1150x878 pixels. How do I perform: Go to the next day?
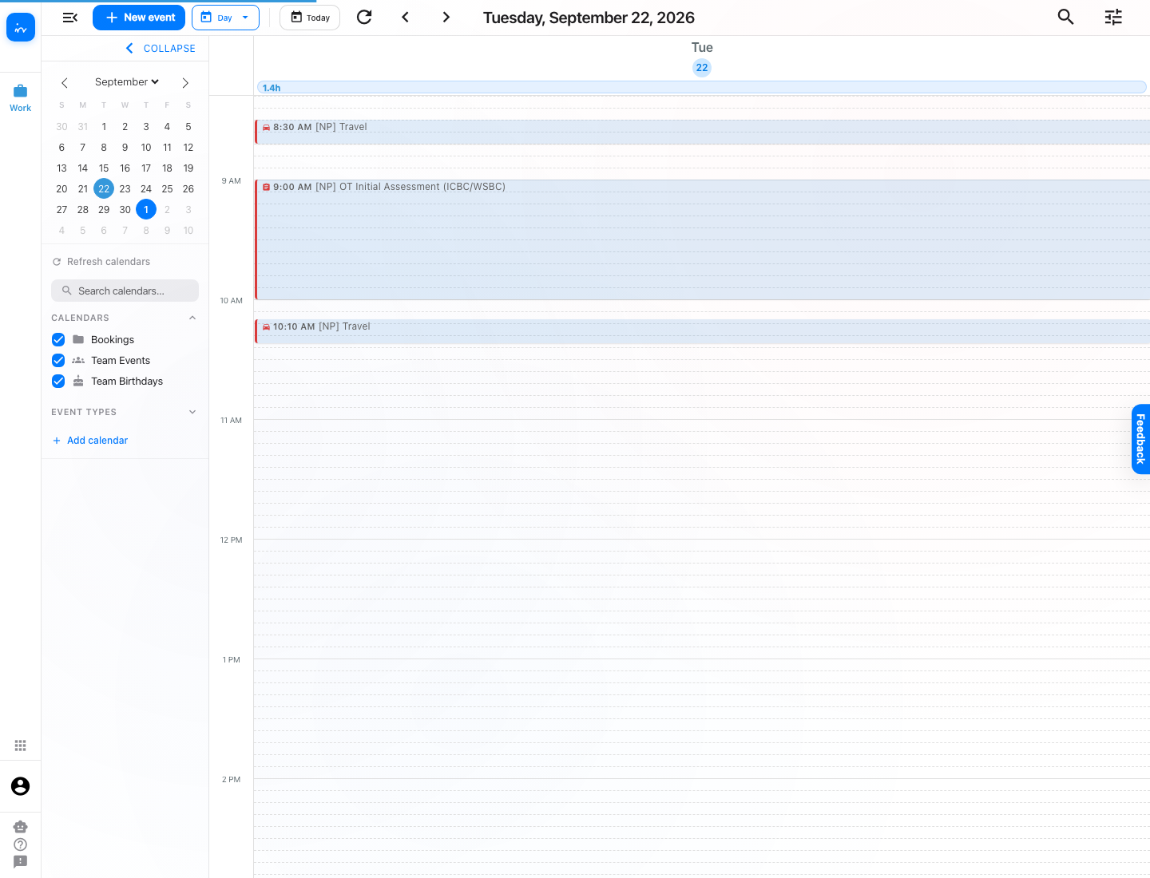click(446, 18)
